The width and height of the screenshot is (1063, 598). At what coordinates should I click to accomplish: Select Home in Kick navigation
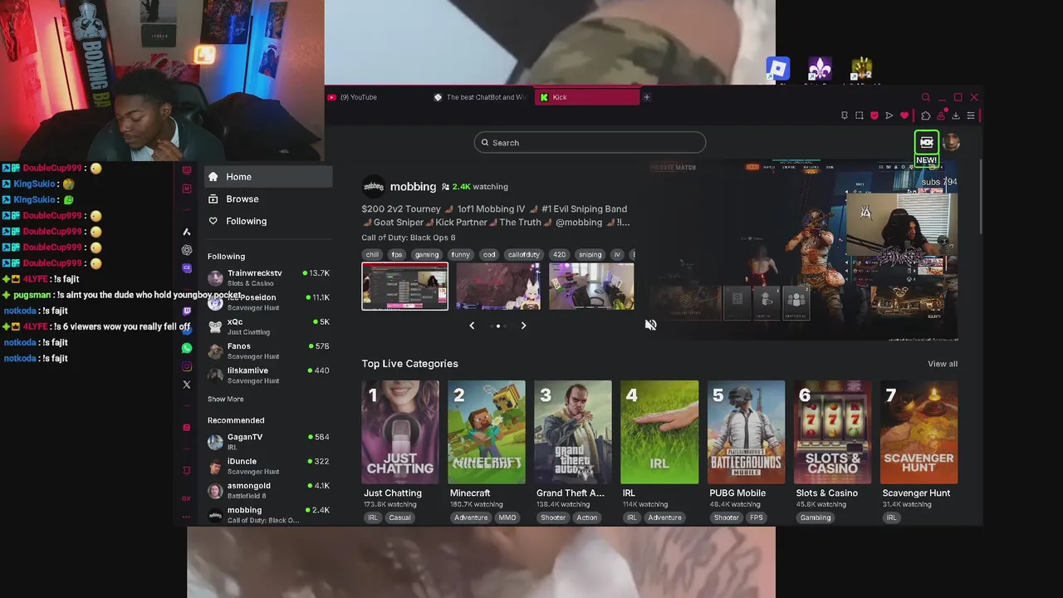(x=269, y=176)
